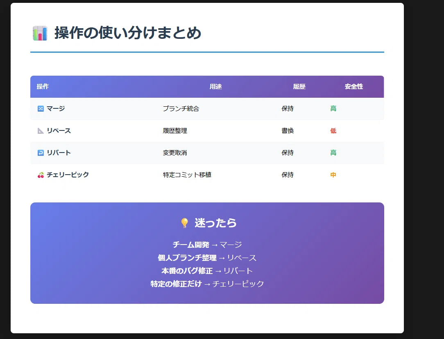Click the red 低 safety value
The image size is (444, 339).
(333, 130)
